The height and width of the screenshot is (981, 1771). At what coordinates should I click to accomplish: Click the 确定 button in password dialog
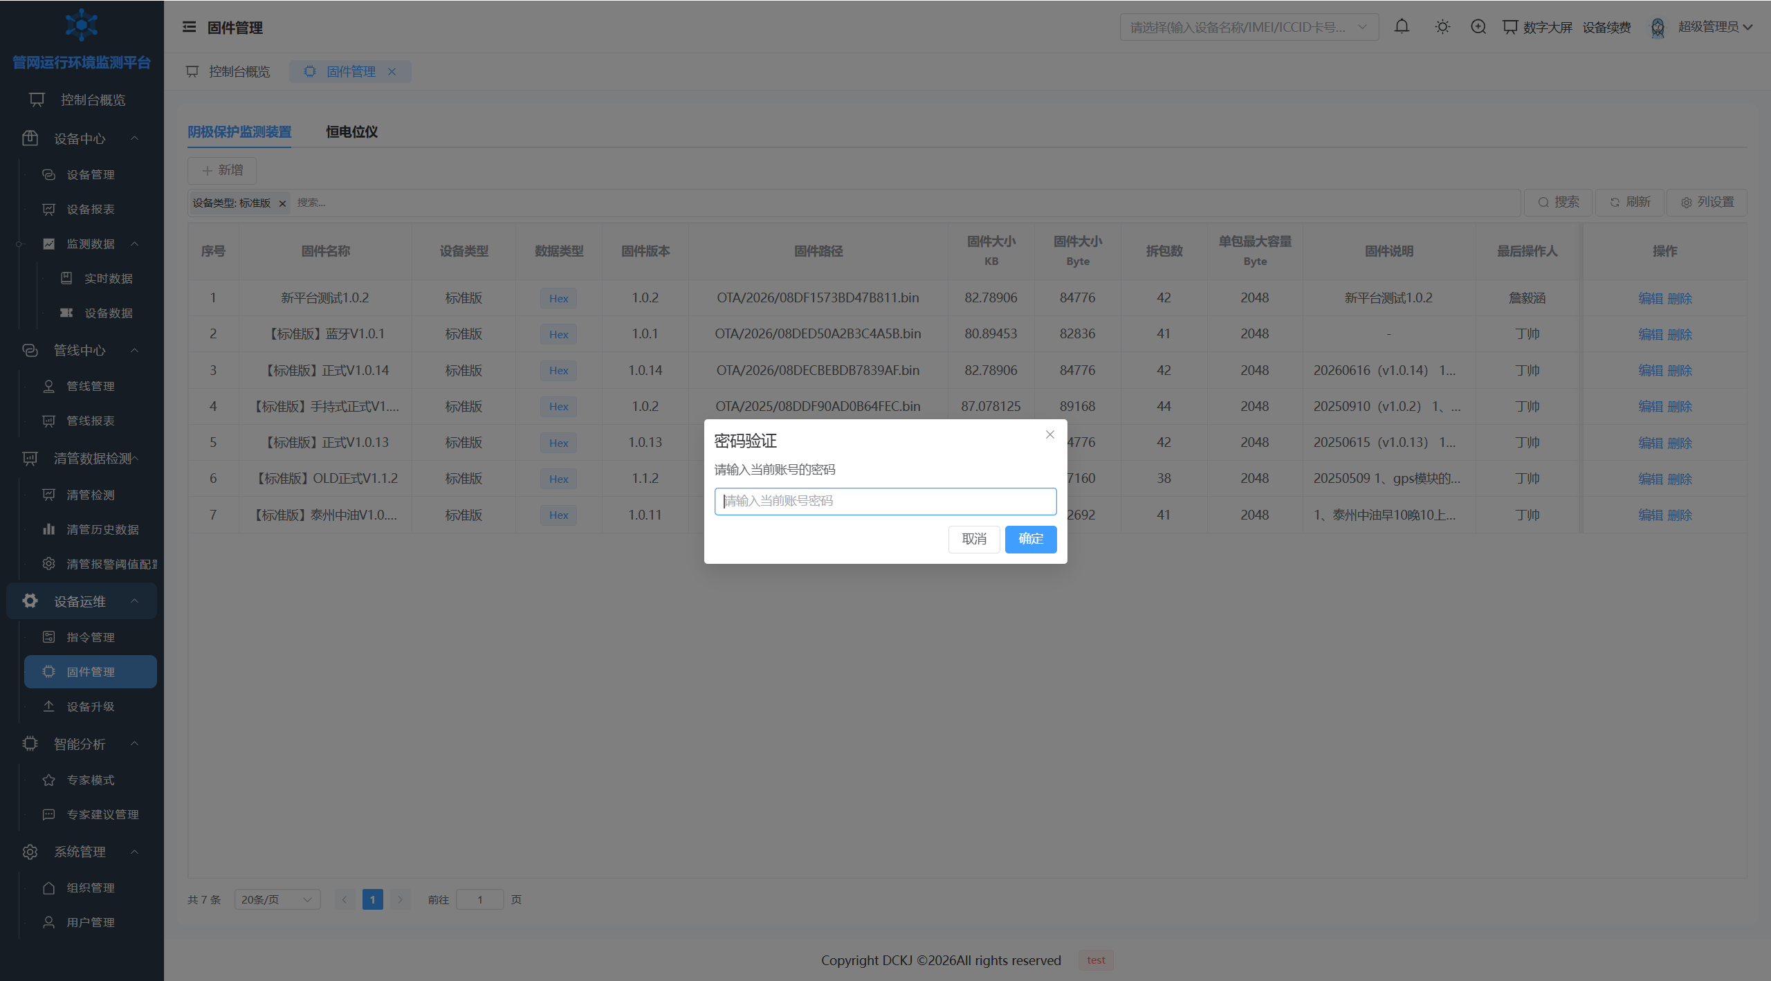(x=1030, y=539)
